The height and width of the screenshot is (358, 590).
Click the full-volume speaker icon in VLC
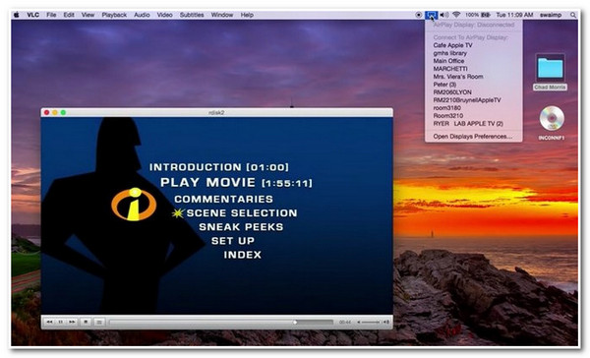386,323
